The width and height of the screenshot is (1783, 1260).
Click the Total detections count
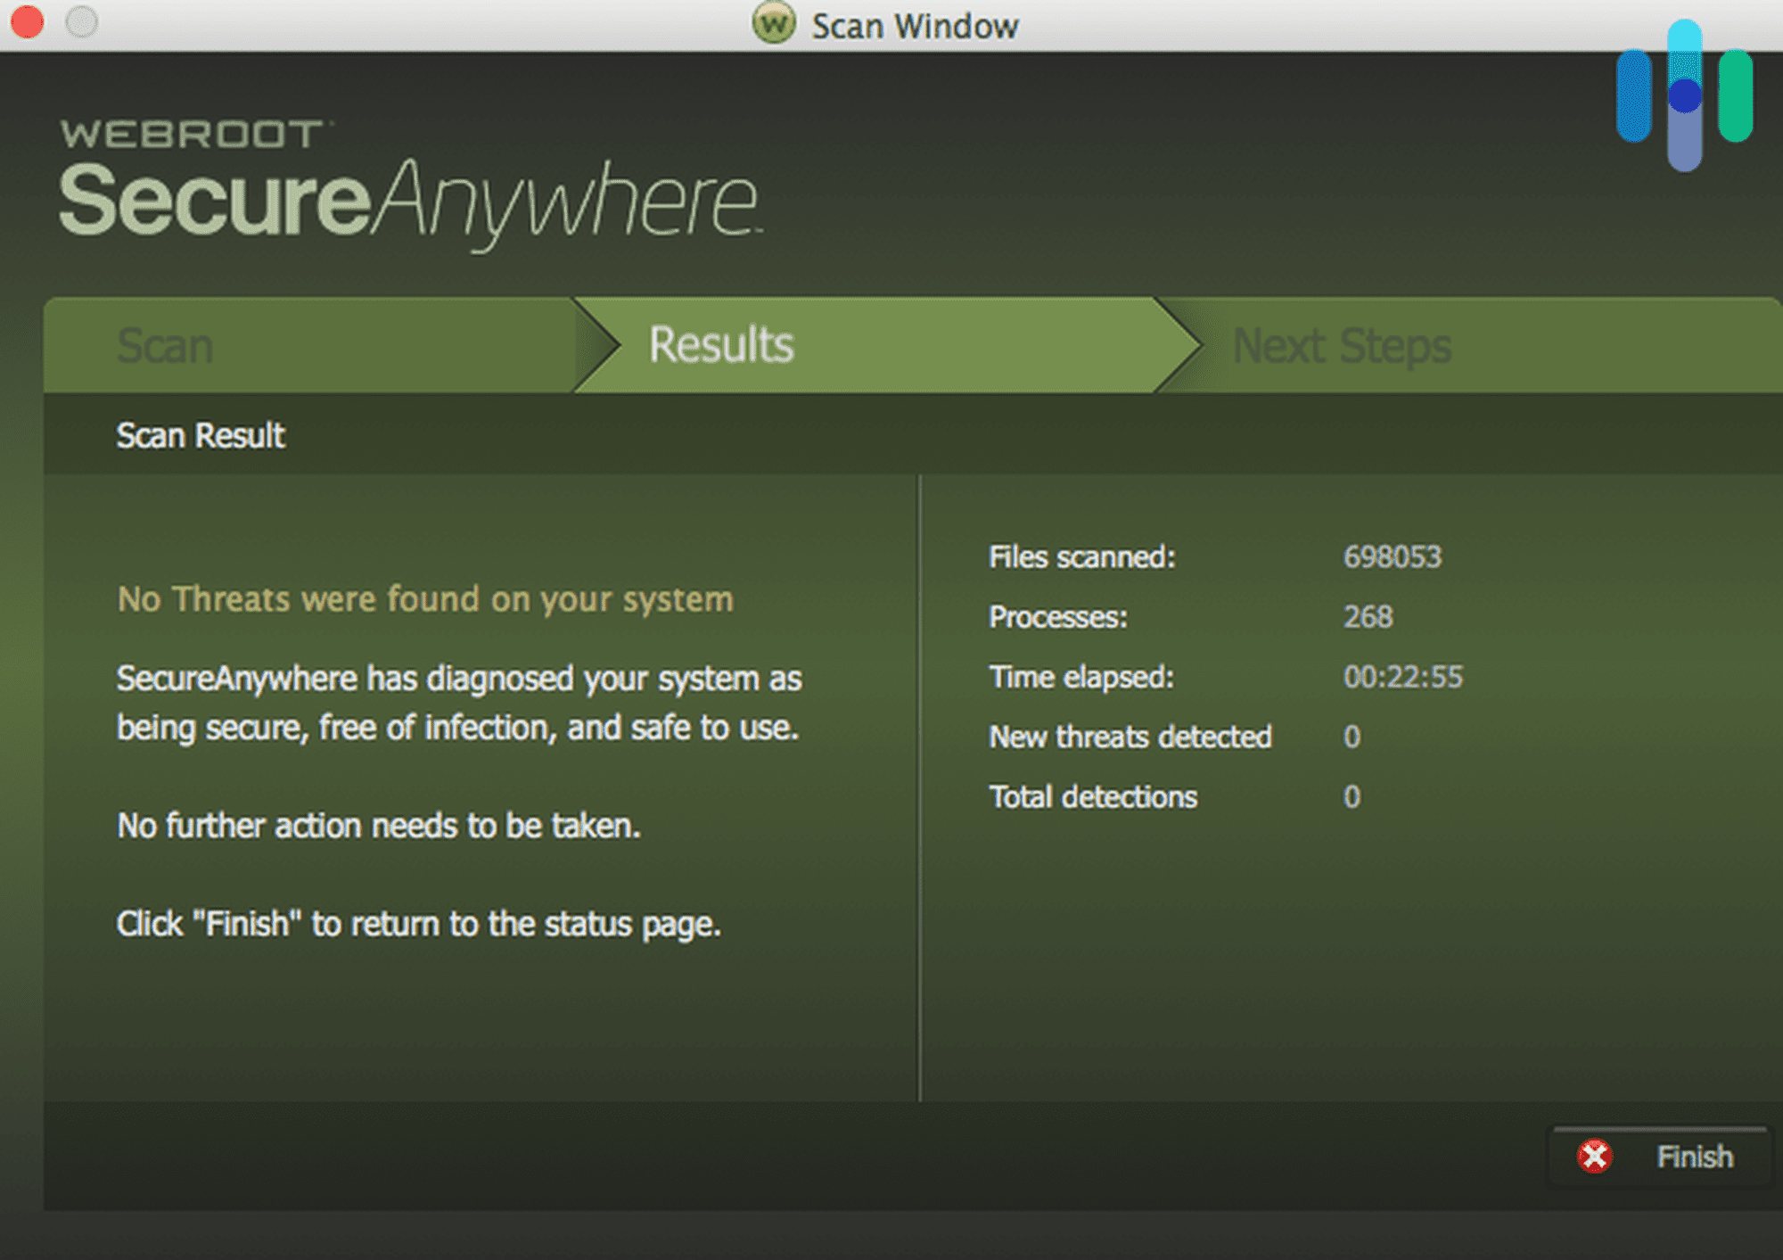1352,796
